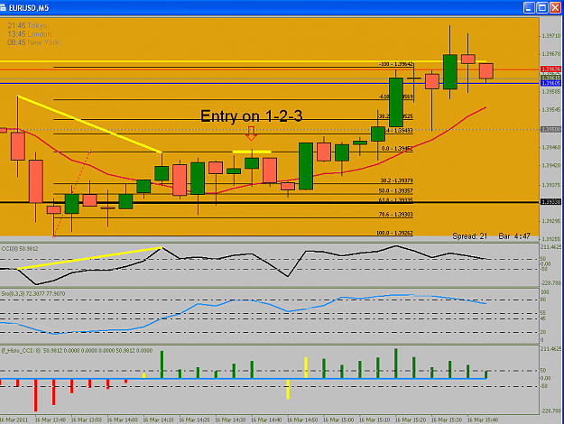Click the '50.0 - 1.39357' Fibonacci label
Screen dimensions: 564x424
click(x=395, y=191)
